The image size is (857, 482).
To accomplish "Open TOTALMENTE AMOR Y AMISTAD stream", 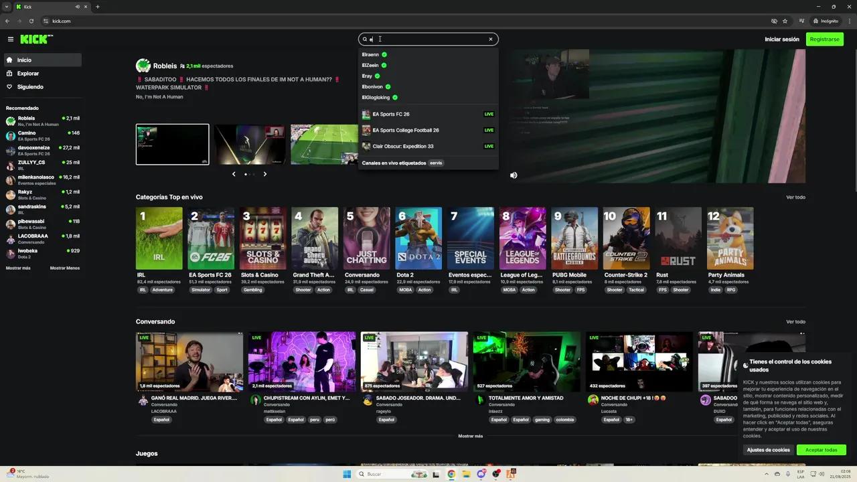I will [x=527, y=362].
